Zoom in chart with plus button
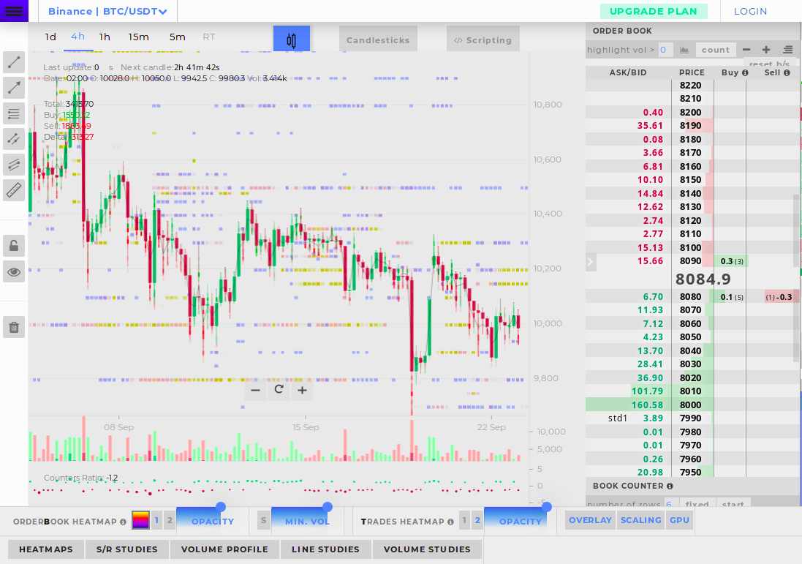 [x=302, y=391]
